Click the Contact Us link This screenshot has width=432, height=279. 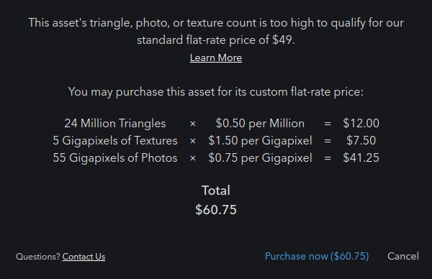84,257
